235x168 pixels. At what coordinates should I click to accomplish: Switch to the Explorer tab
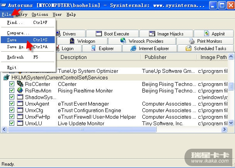[x=102, y=49]
